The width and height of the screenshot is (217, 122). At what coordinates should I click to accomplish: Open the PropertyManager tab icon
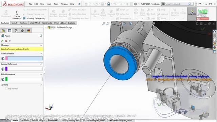(9, 30)
